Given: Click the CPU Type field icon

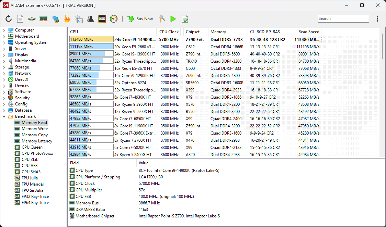Looking at the screenshot, I should coord(72,170).
